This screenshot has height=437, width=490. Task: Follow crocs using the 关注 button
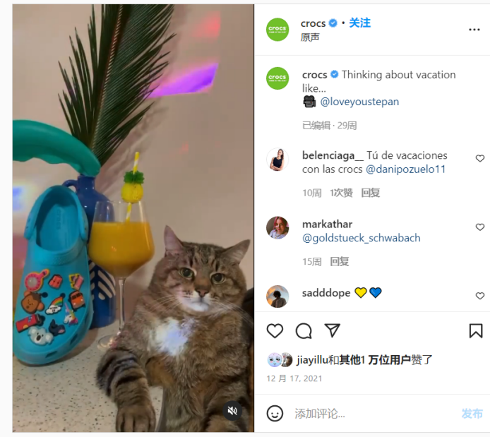point(359,23)
